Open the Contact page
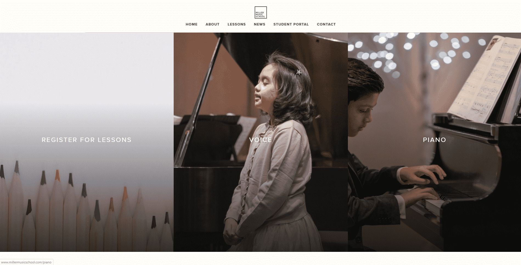 pyautogui.click(x=326, y=24)
